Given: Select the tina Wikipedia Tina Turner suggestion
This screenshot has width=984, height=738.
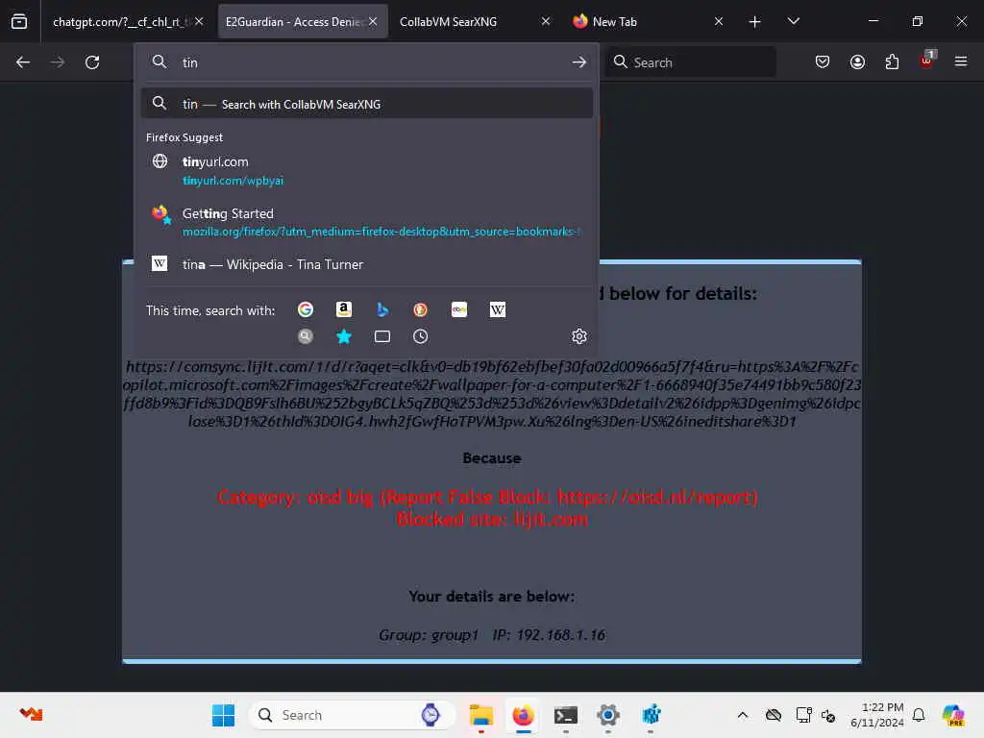Looking at the screenshot, I should (367, 264).
